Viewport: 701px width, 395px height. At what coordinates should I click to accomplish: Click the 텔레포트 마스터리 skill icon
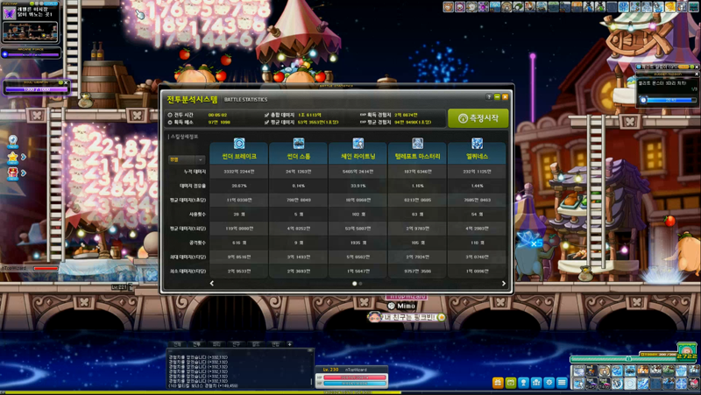tap(418, 144)
